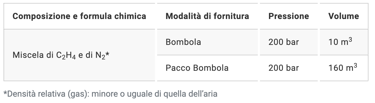Click the 'Bombola' supply mode cell
Viewport: 375px width, 103px height.
coord(207,42)
